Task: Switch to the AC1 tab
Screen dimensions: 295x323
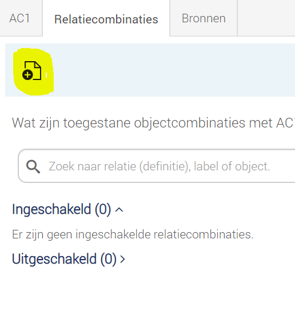Action: point(20,18)
